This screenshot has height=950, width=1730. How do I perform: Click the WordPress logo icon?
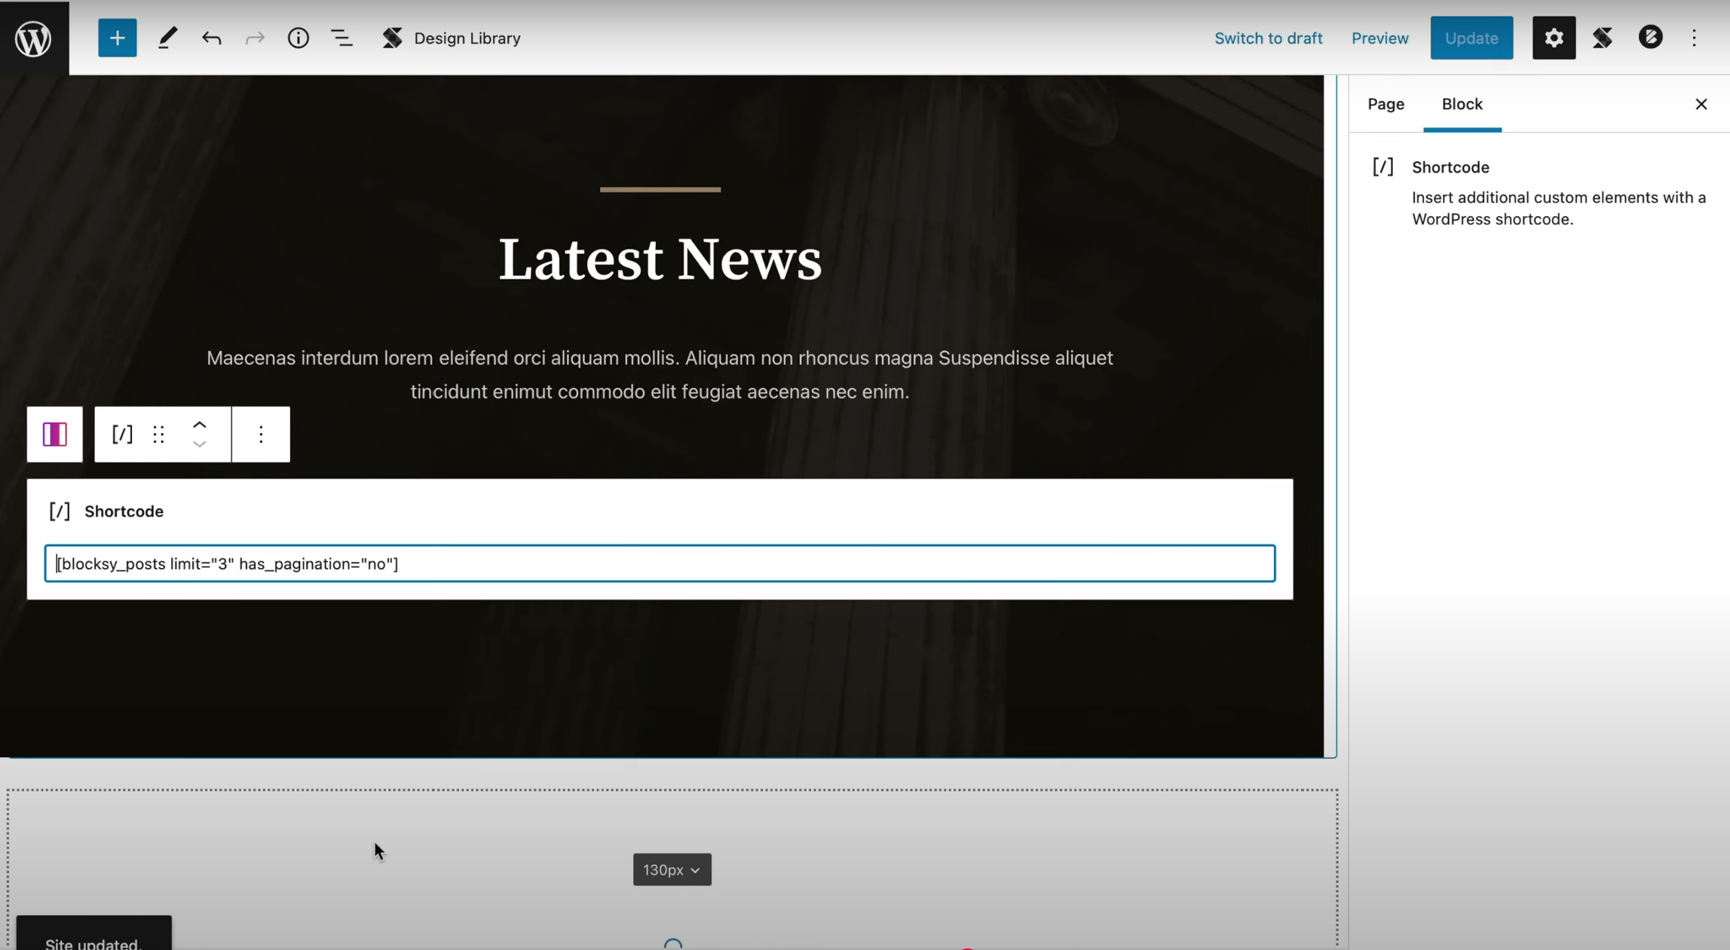coord(34,38)
